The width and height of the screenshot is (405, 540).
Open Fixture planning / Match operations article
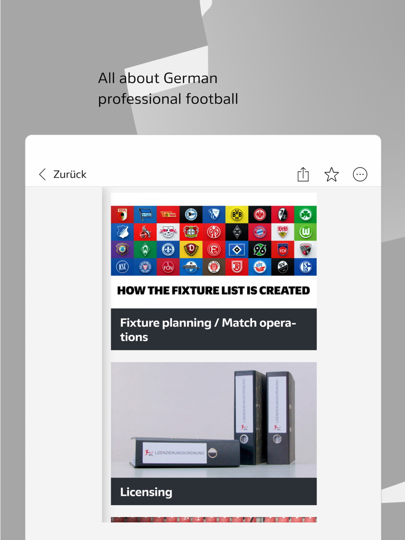[x=214, y=330]
